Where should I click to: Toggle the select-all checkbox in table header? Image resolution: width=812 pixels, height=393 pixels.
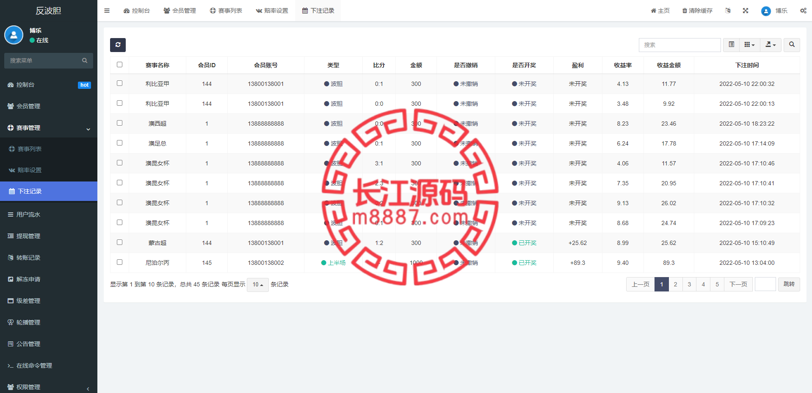[x=119, y=65]
